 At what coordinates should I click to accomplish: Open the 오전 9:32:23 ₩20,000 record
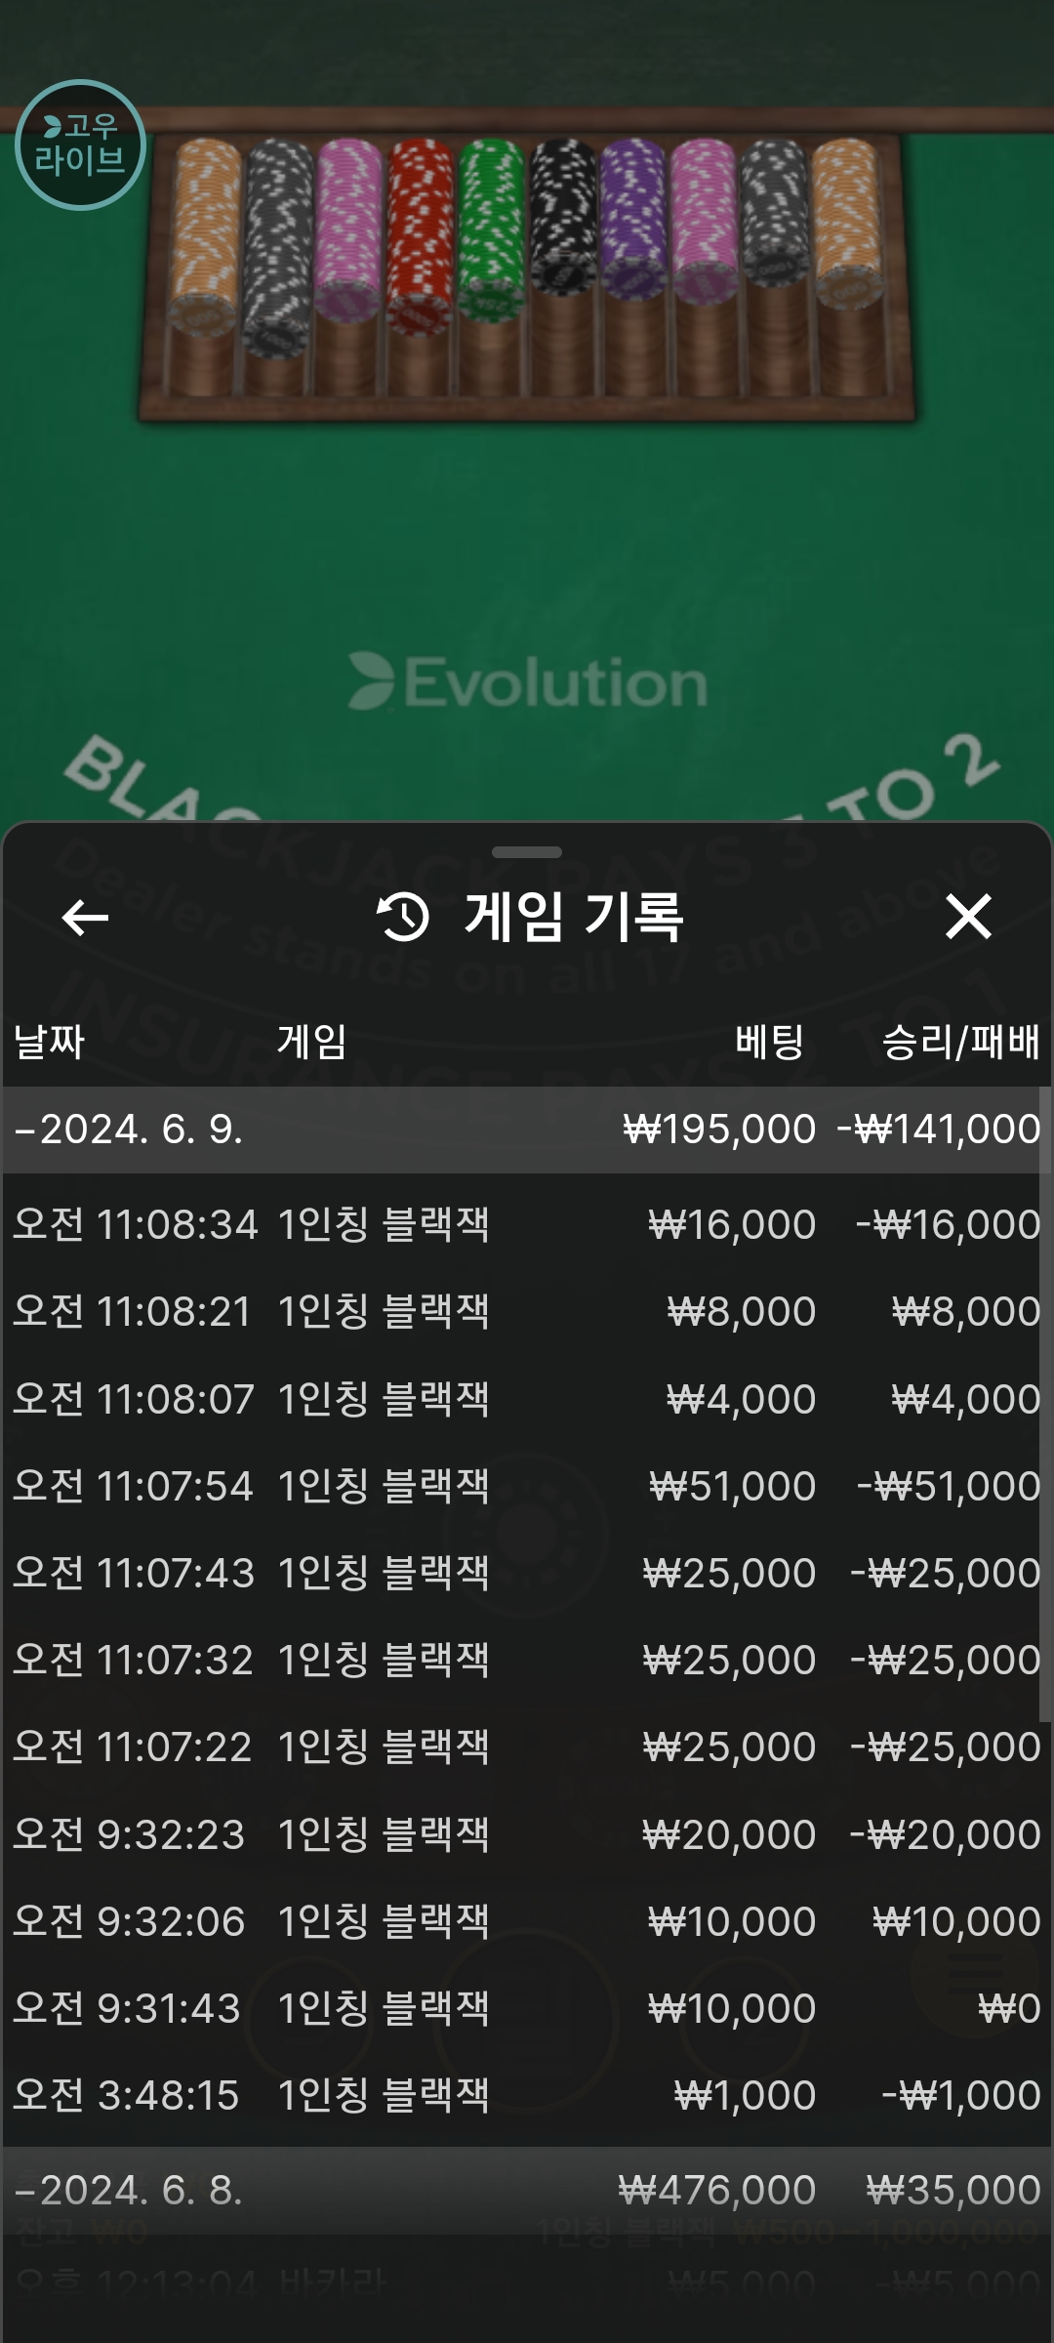tap(527, 1834)
